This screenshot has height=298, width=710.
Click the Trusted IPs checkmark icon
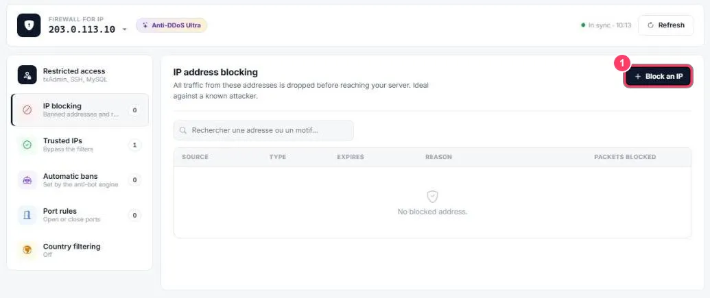coord(27,145)
